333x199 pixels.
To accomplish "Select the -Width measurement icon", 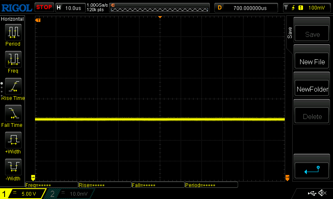I will point(13,167).
